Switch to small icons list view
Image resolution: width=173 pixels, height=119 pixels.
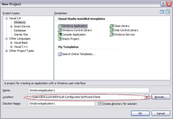(x=168, y=12)
